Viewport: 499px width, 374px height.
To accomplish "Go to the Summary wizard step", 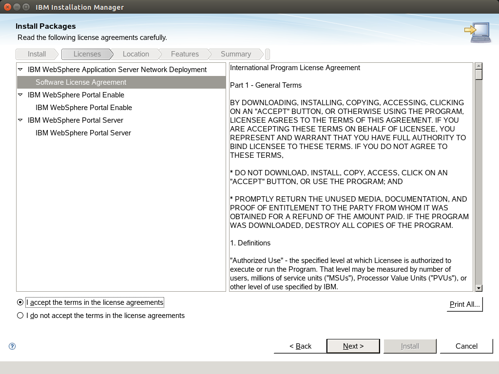I will pos(236,54).
